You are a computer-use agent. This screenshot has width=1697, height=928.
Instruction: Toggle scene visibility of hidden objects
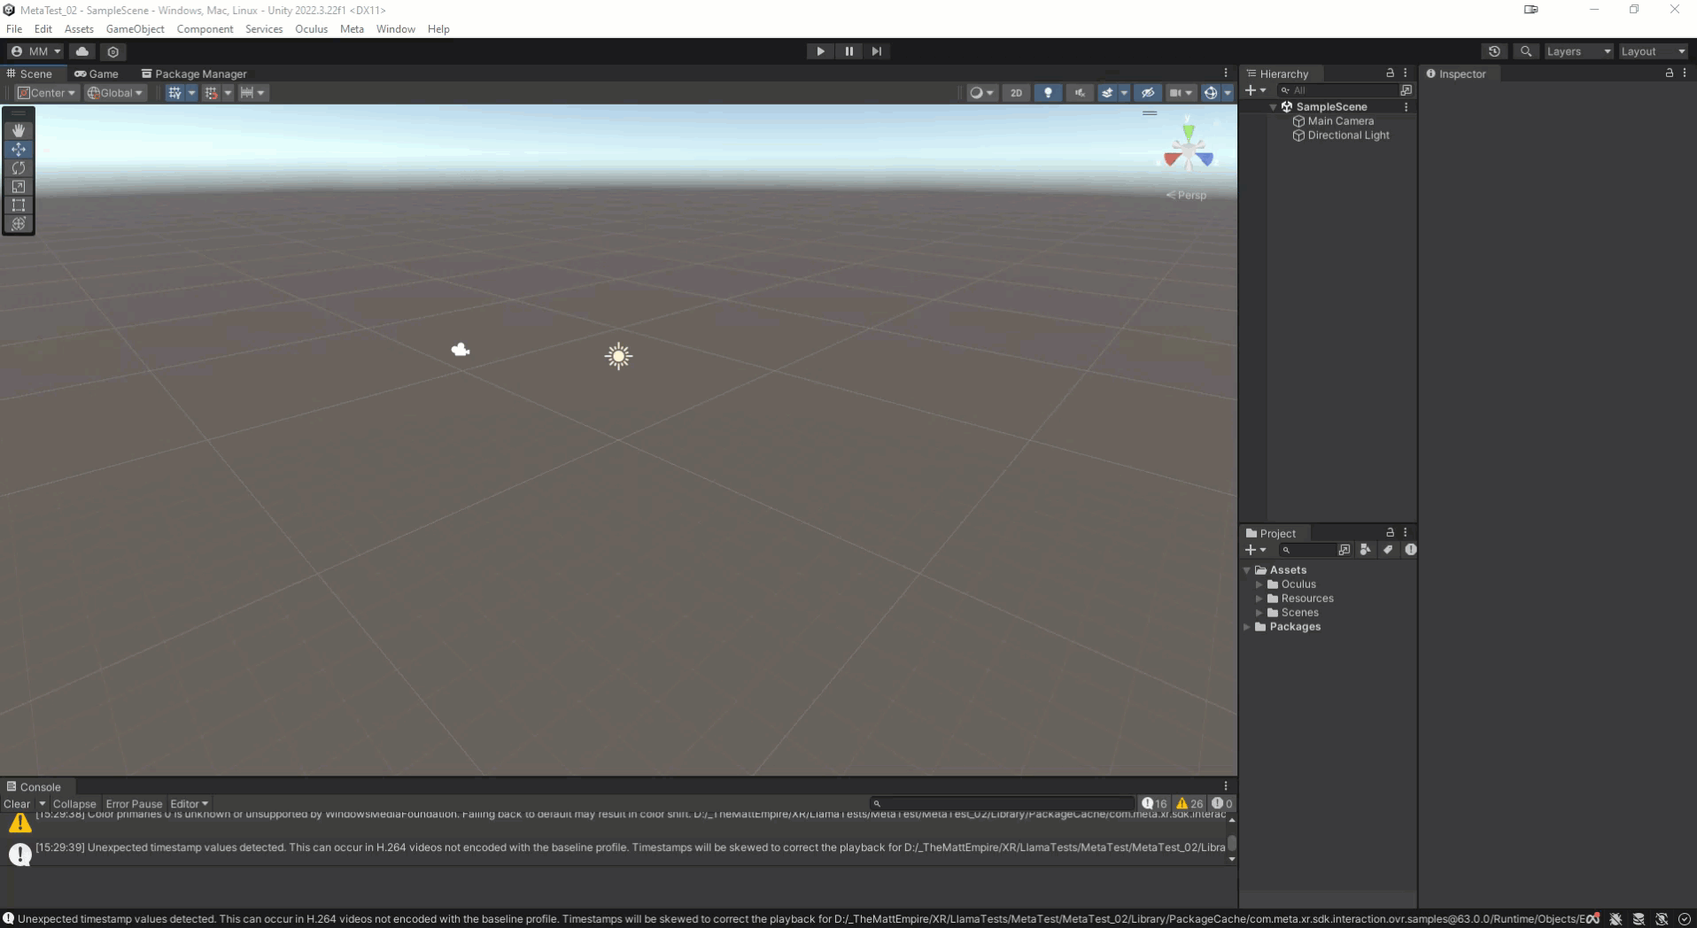(x=1148, y=93)
